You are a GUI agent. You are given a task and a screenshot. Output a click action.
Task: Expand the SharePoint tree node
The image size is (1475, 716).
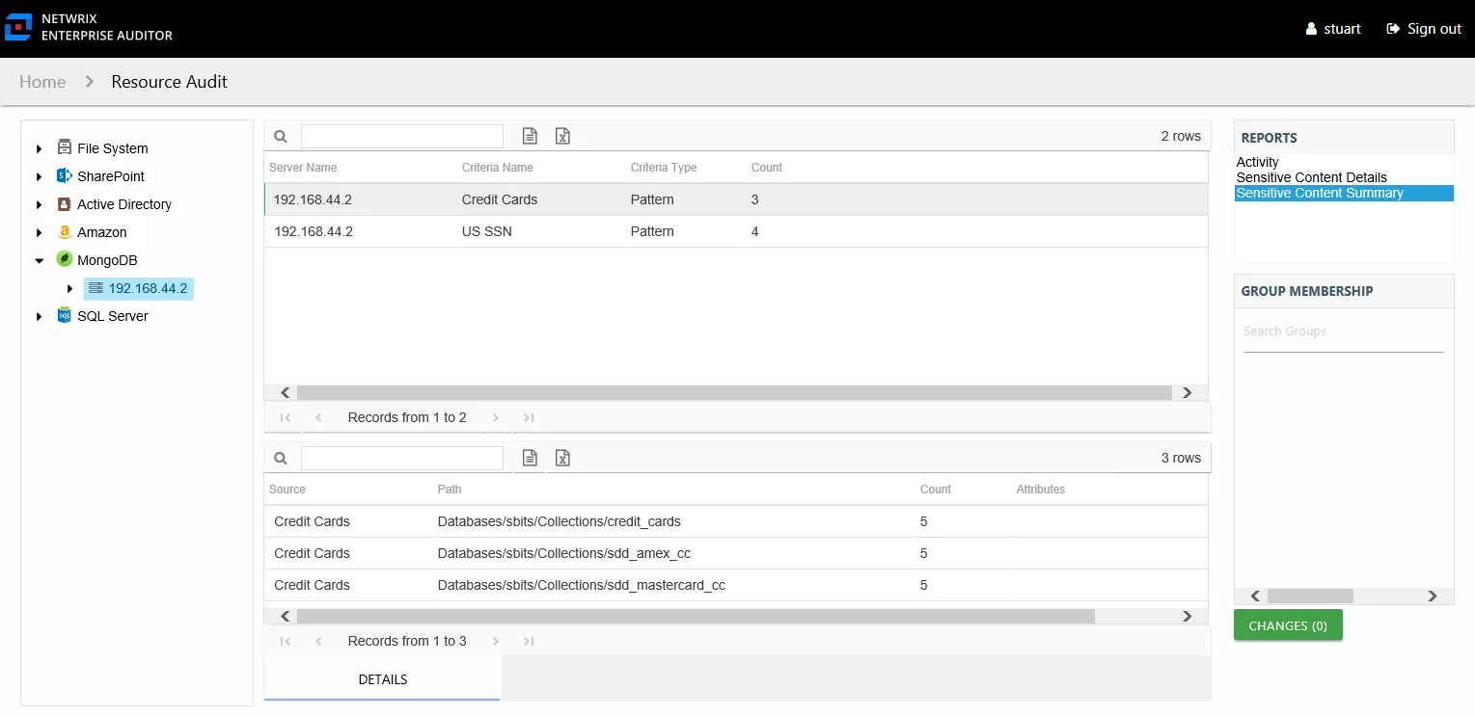pyautogui.click(x=40, y=176)
